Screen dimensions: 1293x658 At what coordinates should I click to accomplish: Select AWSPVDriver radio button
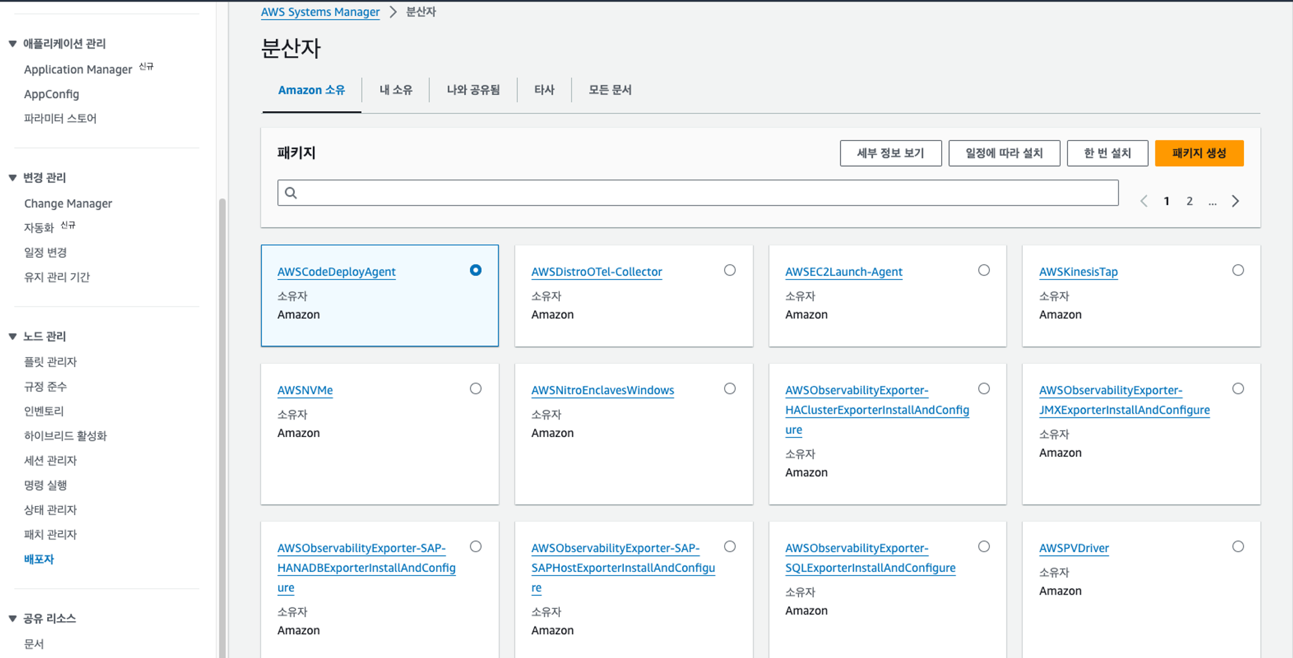pyautogui.click(x=1238, y=547)
